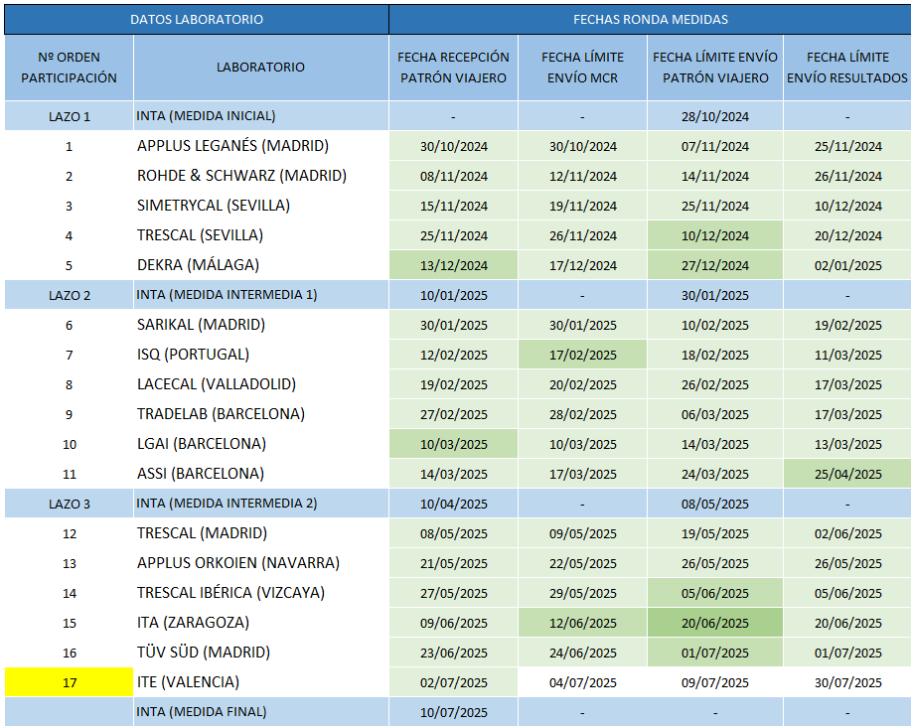Select the SIMETRYCAL (SEVILLA) laboratory cell
The width and height of the screenshot is (911, 728).
click(x=261, y=206)
